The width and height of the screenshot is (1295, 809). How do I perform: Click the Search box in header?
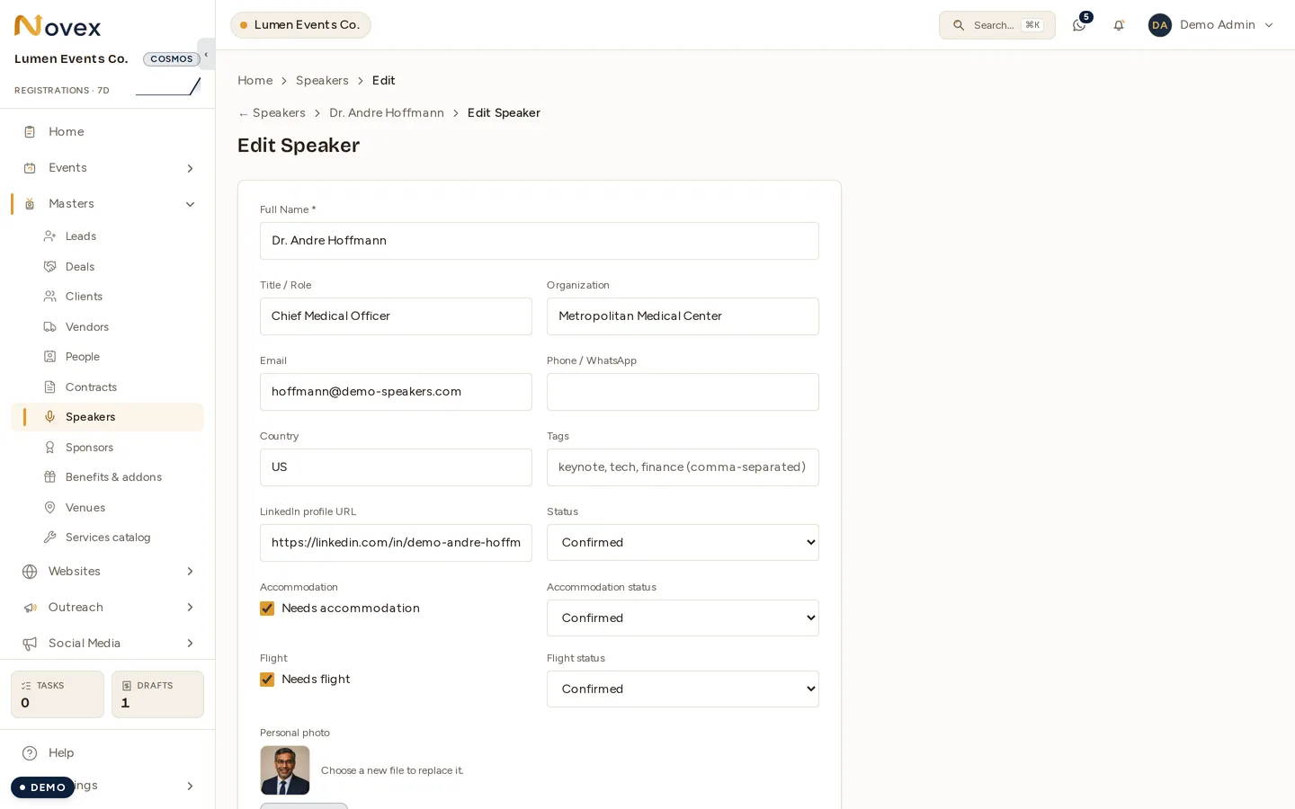tap(997, 25)
